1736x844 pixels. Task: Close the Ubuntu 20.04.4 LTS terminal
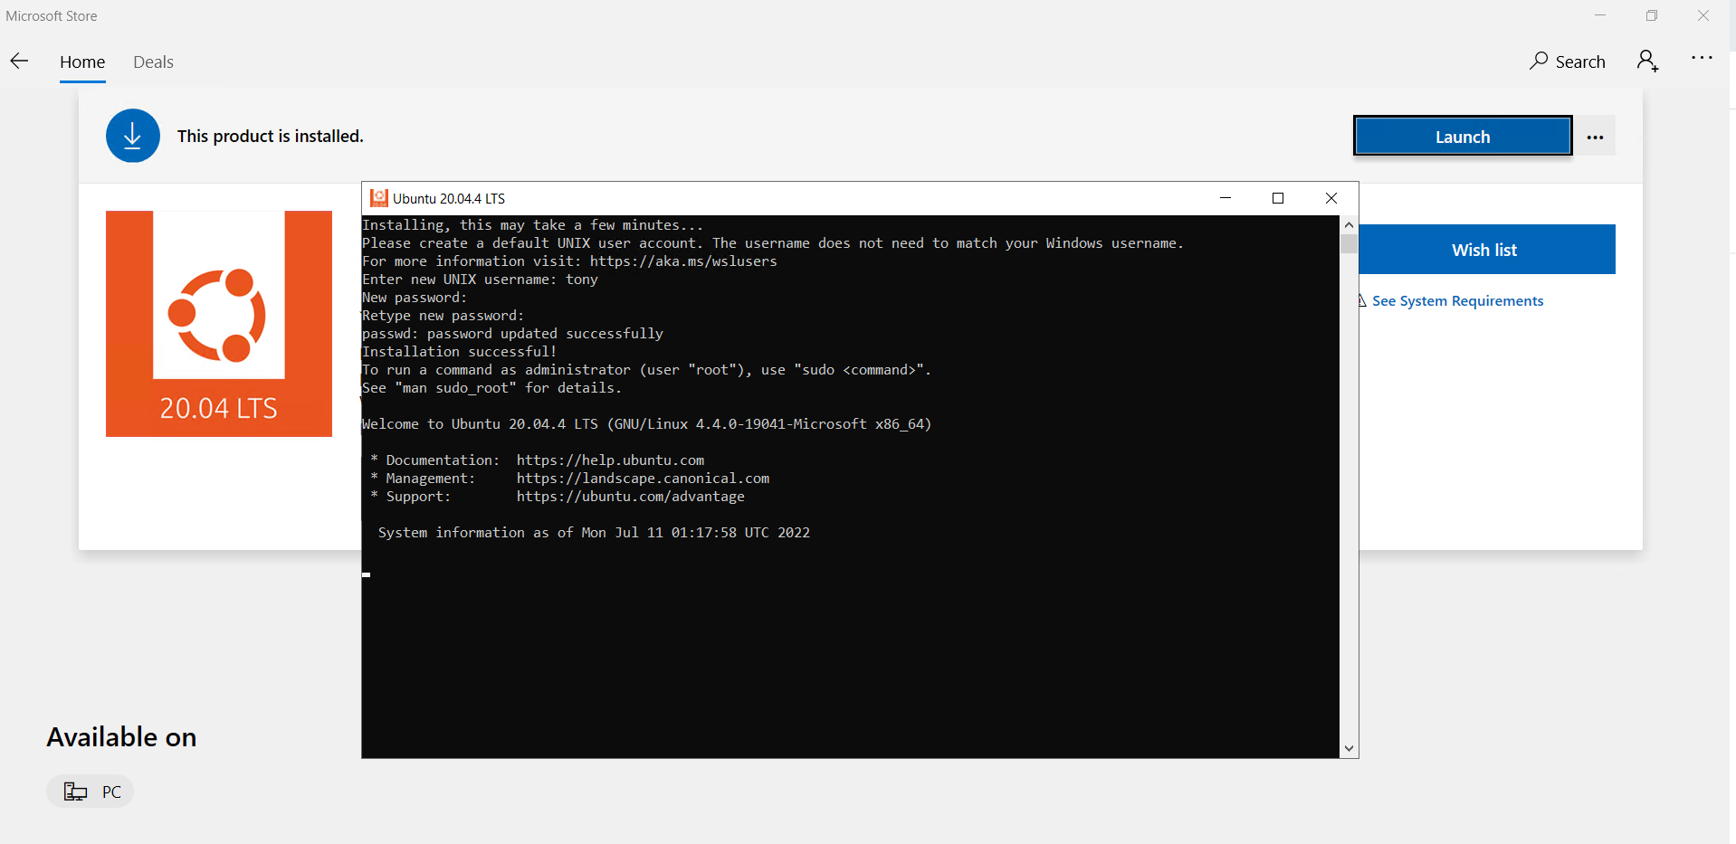(1331, 198)
